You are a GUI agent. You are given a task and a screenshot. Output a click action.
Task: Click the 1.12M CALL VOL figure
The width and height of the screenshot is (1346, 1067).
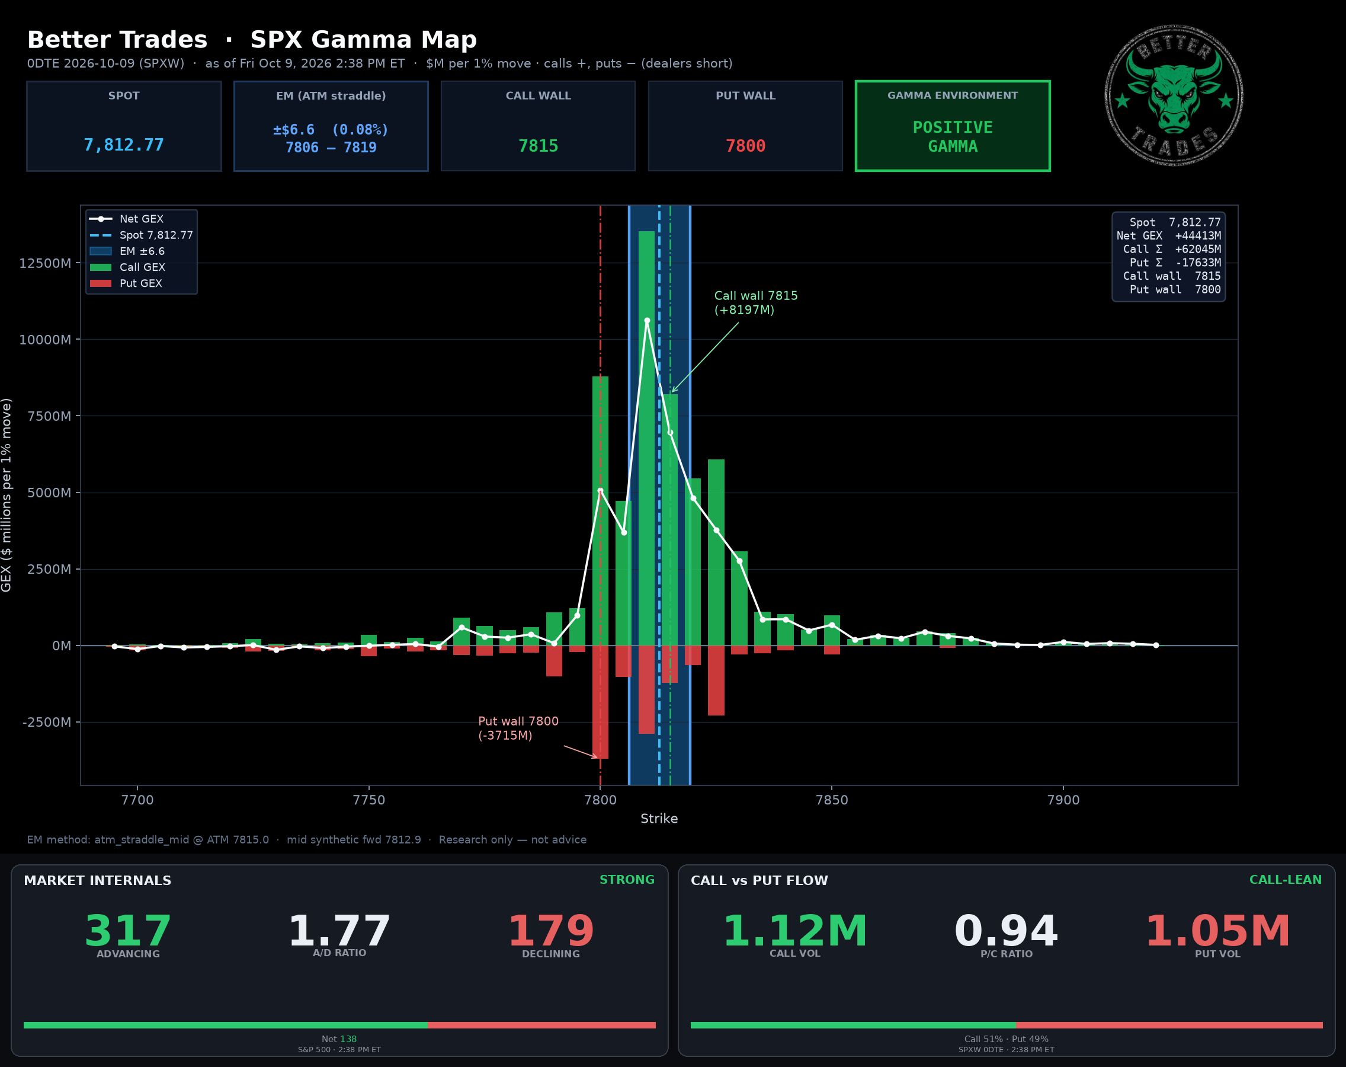794,931
